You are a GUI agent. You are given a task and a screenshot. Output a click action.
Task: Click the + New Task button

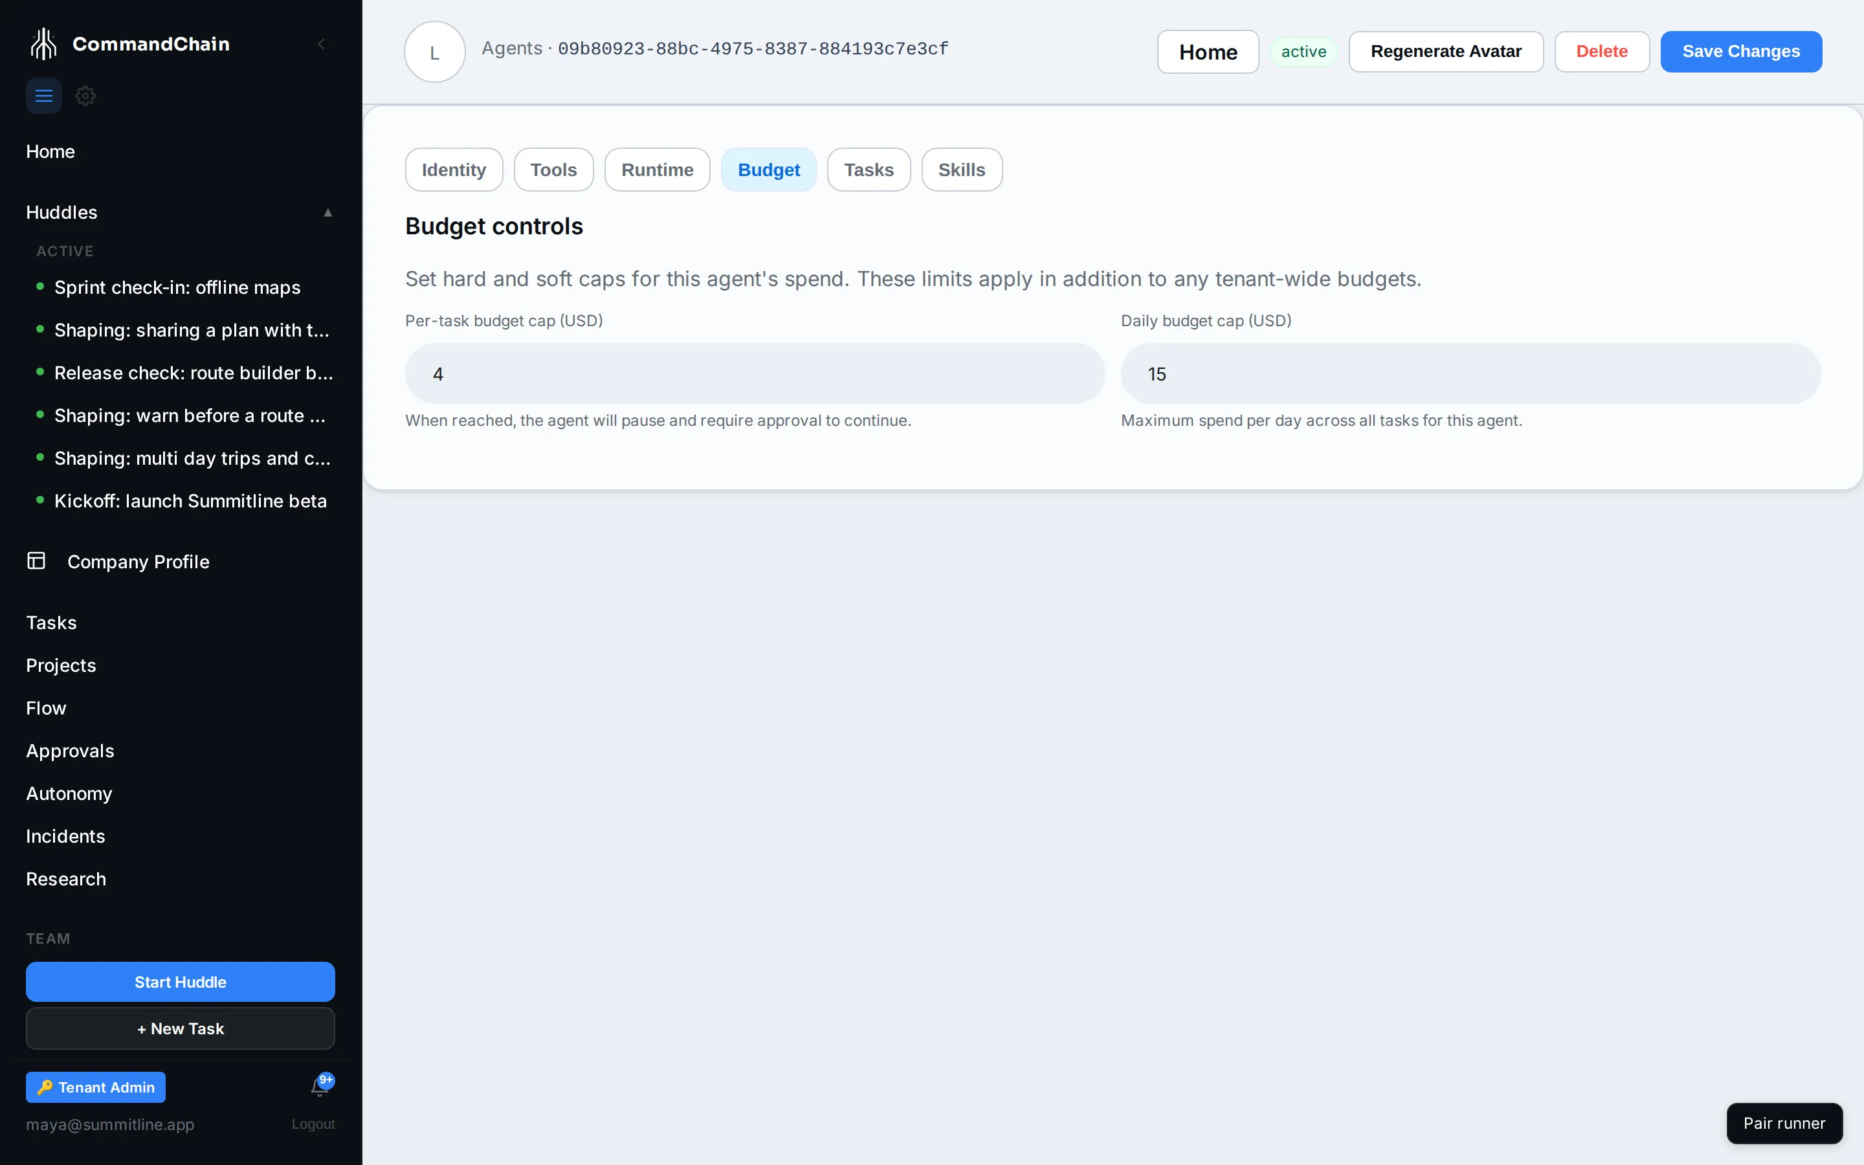coord(180,1028)
